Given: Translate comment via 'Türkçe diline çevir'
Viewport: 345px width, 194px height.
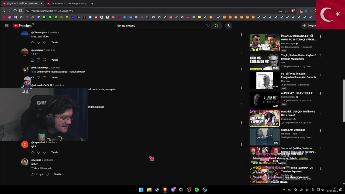Looking at the screenshot, I should click(x=42, y=168).
